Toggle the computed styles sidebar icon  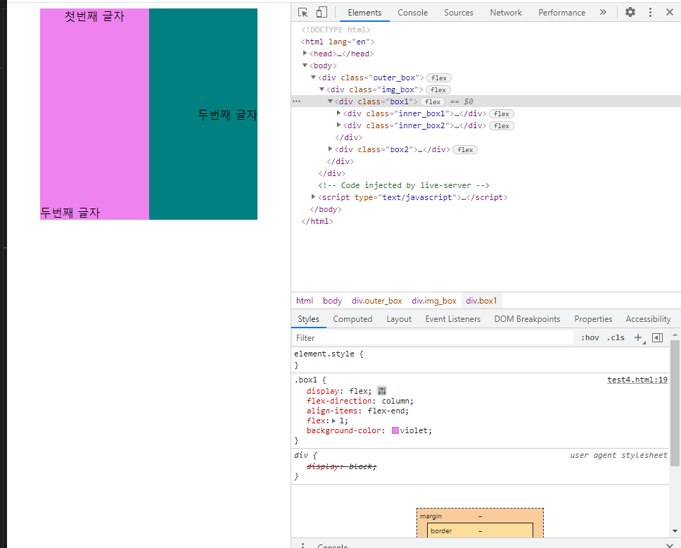pyautogui.click(x=657, y=337)
